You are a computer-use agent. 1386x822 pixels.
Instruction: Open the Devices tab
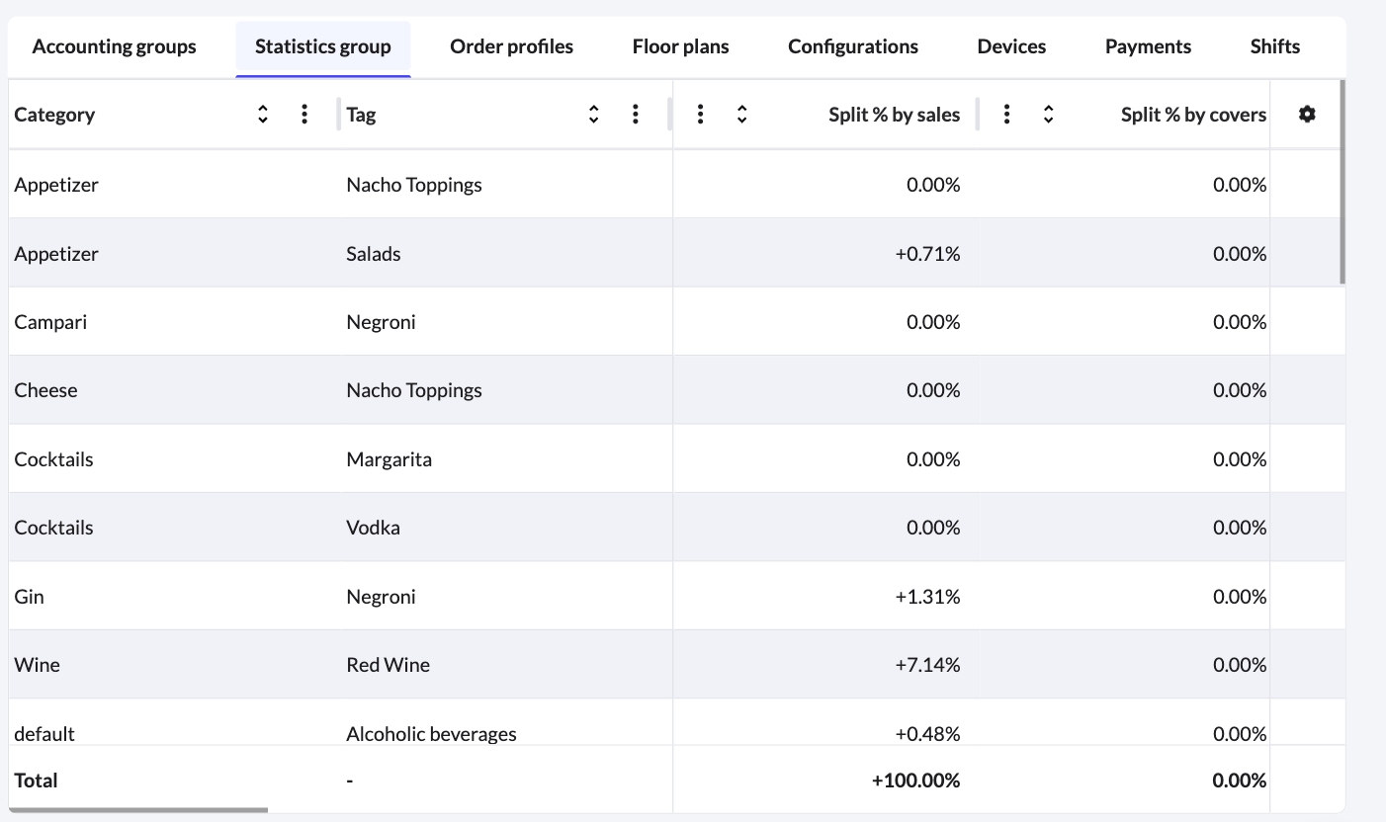coord(1011,45)
